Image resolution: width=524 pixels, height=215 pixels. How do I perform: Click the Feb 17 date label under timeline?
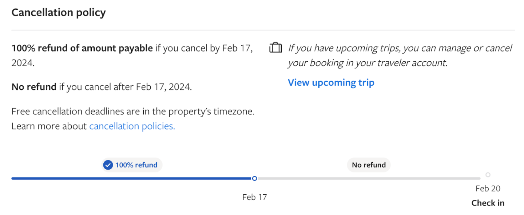[x=254, y=197]
